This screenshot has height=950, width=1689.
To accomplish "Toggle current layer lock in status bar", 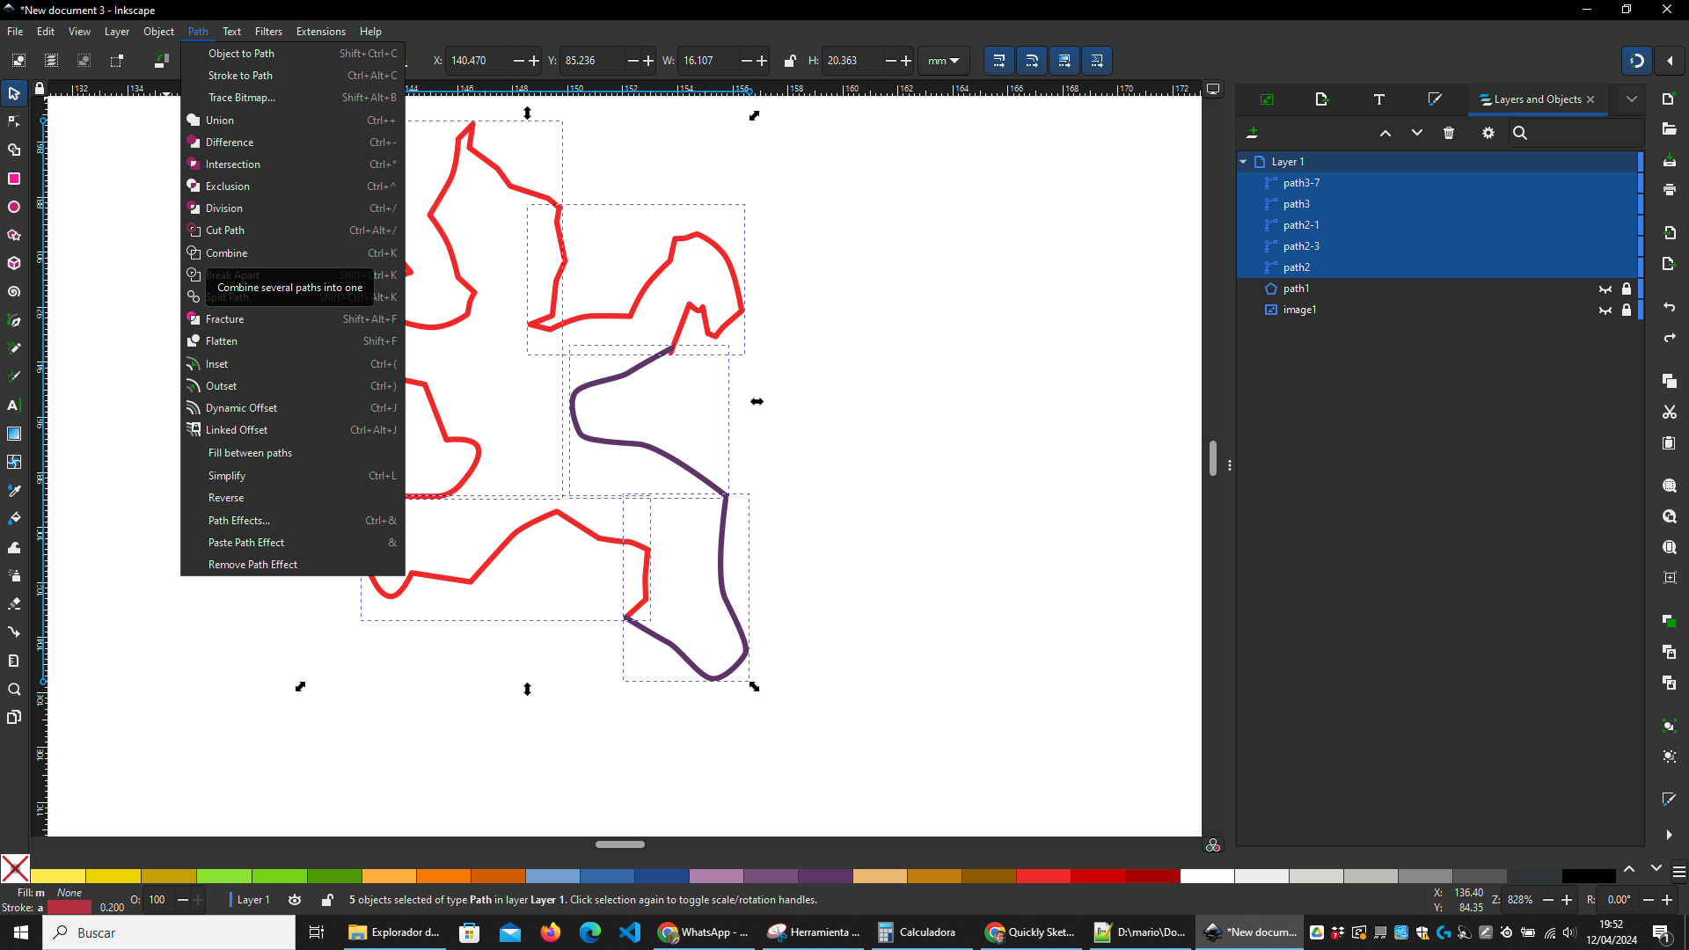I will pos(327,900).
